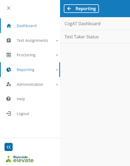This screenshot has height=166, width=130.
Task: Click the Riverside Elevate logo
Action: tap(20, 159)
